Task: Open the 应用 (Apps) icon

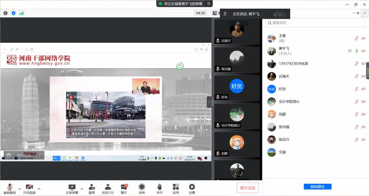Action: (176, 187)
